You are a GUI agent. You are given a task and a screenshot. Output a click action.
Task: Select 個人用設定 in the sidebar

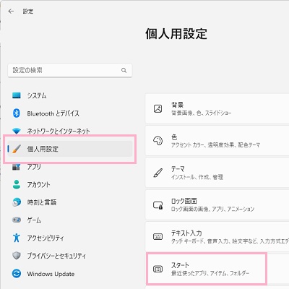tap(70, 149)
